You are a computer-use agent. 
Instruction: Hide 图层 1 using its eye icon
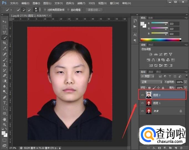pyautogui.click(x=142, y=103)
